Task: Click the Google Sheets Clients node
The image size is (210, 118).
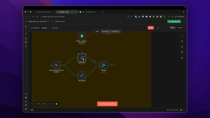Action: pyautogui.click(x=82, y=36)
